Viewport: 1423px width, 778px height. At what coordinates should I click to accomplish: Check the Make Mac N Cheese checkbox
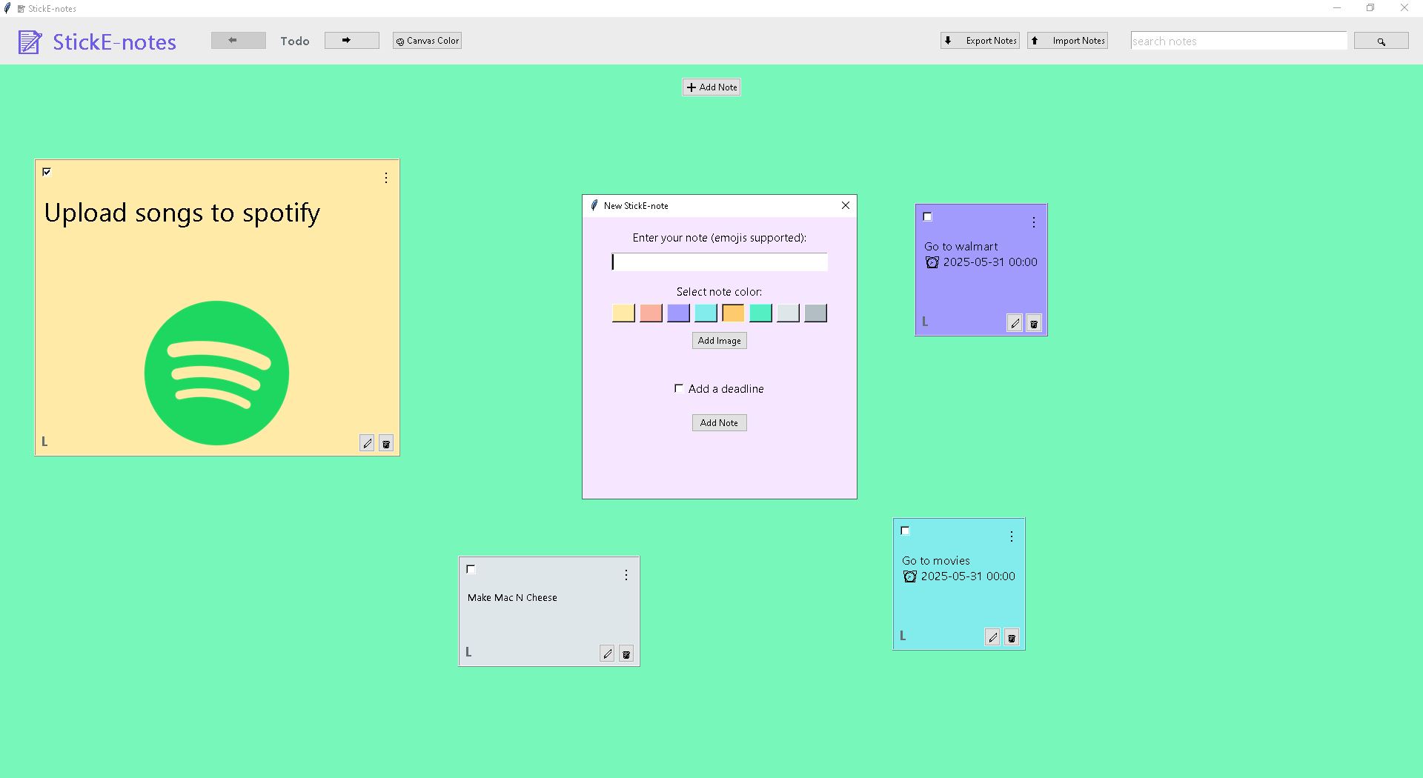point(471,569)
